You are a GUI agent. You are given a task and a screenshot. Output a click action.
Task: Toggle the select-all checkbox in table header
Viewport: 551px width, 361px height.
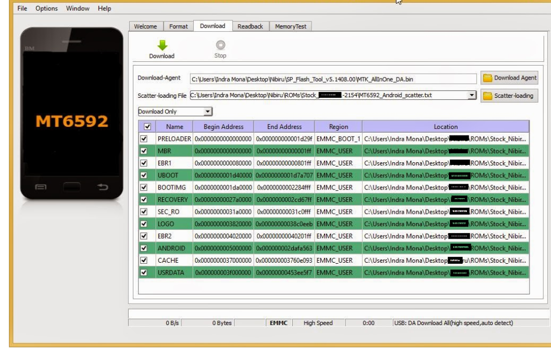147,127
